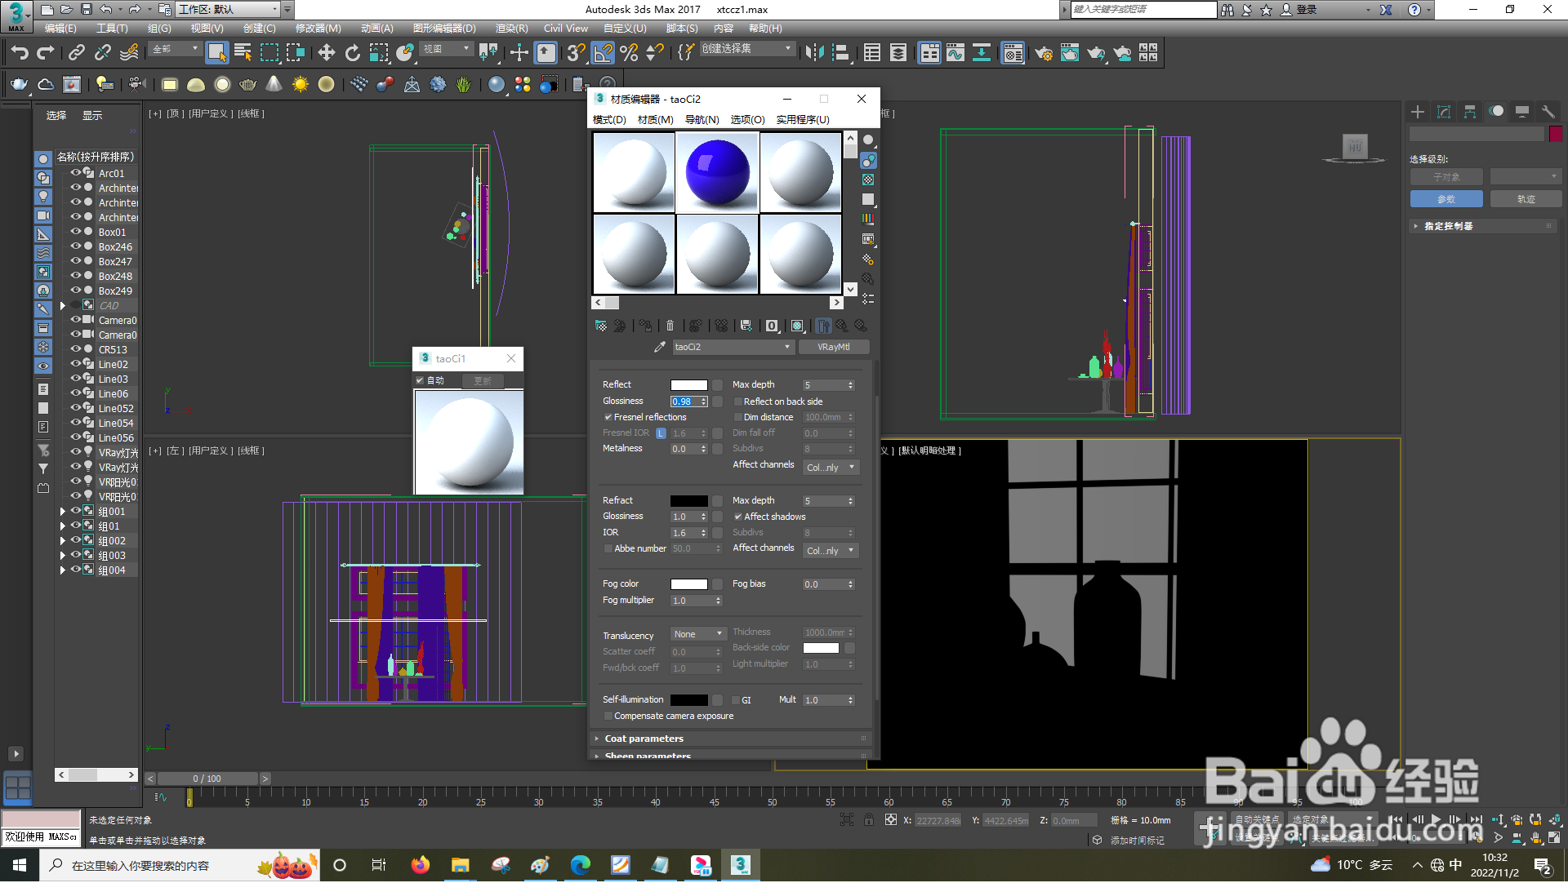Disable Affect shadows checkbox
The height and width of the screenshot is (883, 1568).
(738, 517)
